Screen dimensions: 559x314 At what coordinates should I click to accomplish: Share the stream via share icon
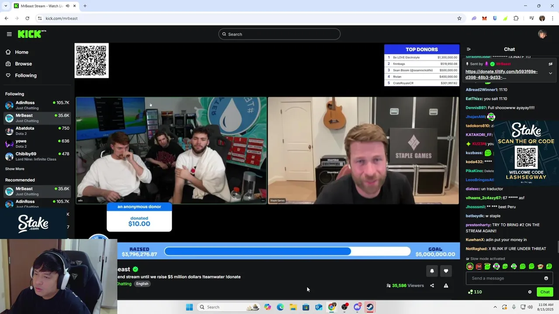(432, 286)
